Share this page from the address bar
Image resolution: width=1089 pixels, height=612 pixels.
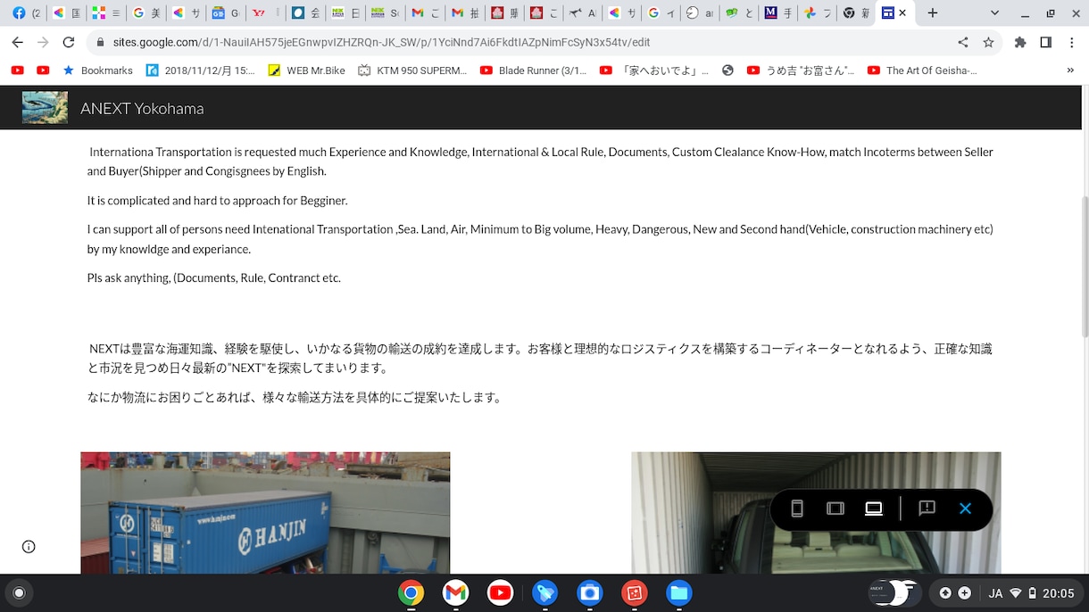(x=963, y=42)
